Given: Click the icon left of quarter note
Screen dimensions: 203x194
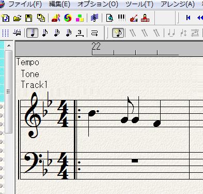Looking at the screenshot, I should point(17,33).
